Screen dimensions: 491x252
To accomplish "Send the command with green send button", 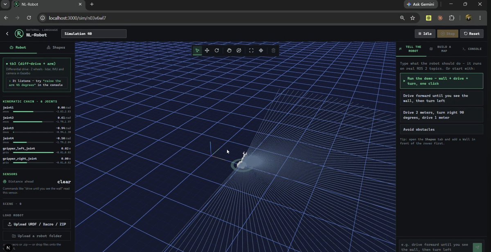I will [477, 247].
